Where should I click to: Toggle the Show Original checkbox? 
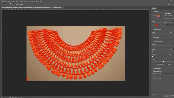[x=164, y=16]
